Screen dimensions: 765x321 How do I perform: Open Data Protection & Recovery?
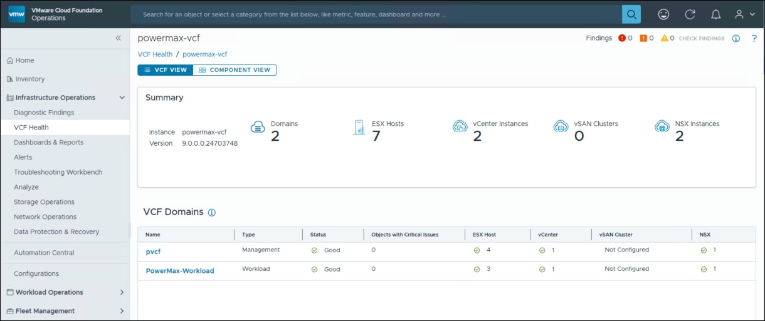(56, 232)
